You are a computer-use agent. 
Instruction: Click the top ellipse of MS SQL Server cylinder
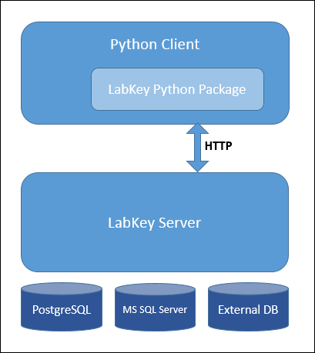coord(155,289)
